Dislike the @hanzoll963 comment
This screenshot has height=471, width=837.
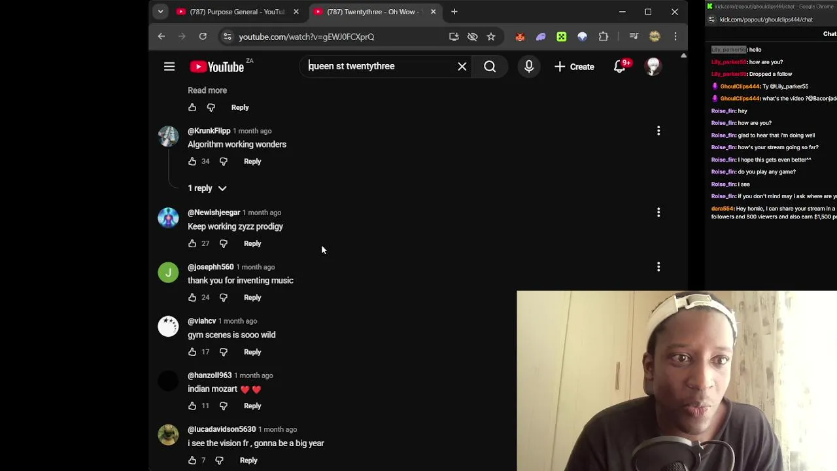(224, 406)
